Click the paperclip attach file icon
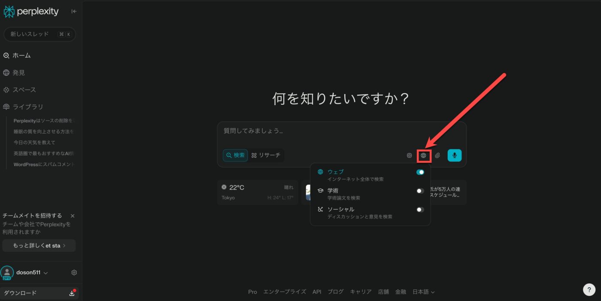601x301 pixels. point(437,155)
